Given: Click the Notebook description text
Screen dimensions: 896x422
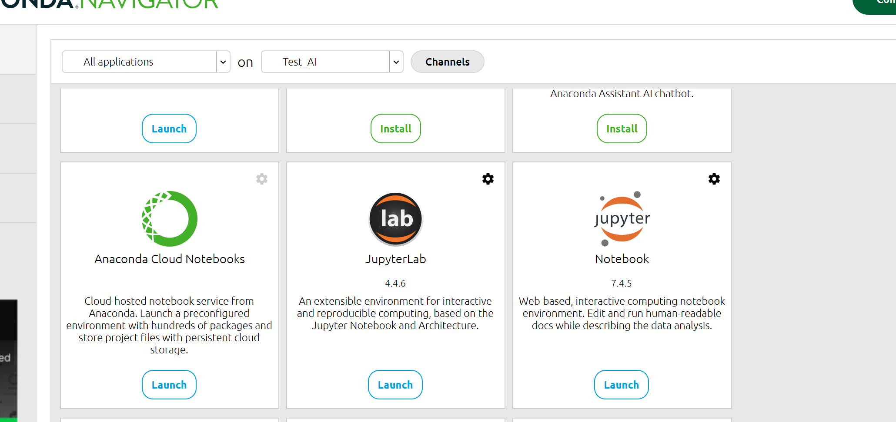Looking at the screenshot, I should pyautogui.click(x=622, y=313).
